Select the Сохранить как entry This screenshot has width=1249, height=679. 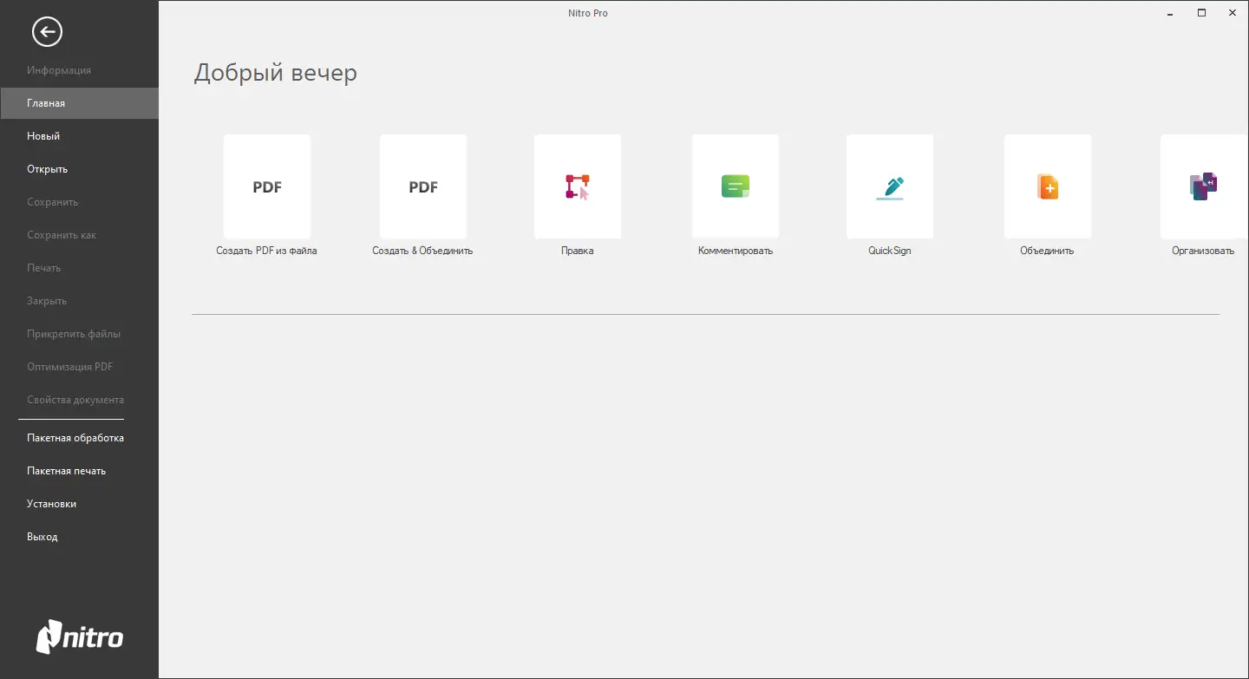click(79, 235)
